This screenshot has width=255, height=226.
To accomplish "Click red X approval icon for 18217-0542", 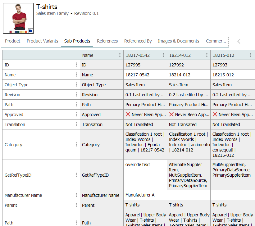I will click(x=128, y=115).
